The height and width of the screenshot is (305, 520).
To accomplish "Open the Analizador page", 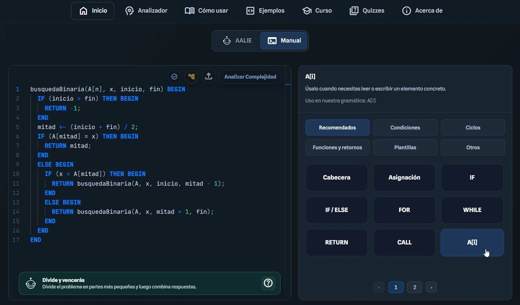I will point(147,11).
